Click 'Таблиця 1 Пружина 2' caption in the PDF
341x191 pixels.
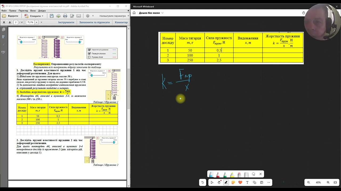pos(106,165)
